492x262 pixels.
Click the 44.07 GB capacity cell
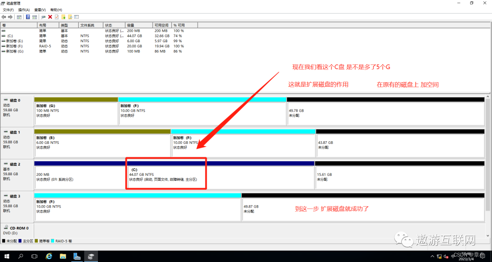coord(134,36)
